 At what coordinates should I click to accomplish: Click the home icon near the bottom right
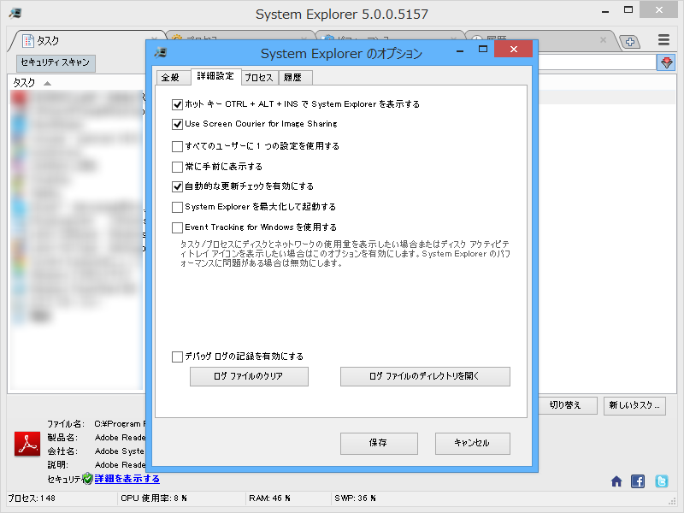point(616,481)
